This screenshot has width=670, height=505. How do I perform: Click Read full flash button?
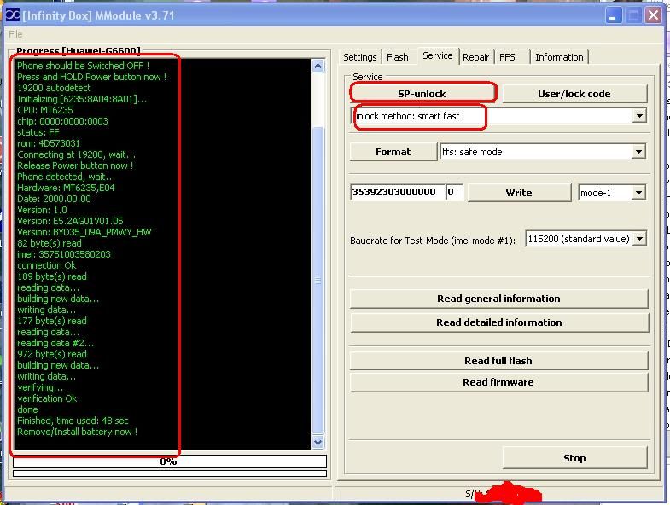[x=498, y=361]
